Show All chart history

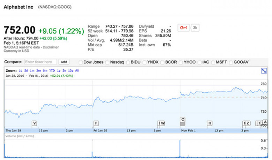pyautogui.click(x=77, y=70)
